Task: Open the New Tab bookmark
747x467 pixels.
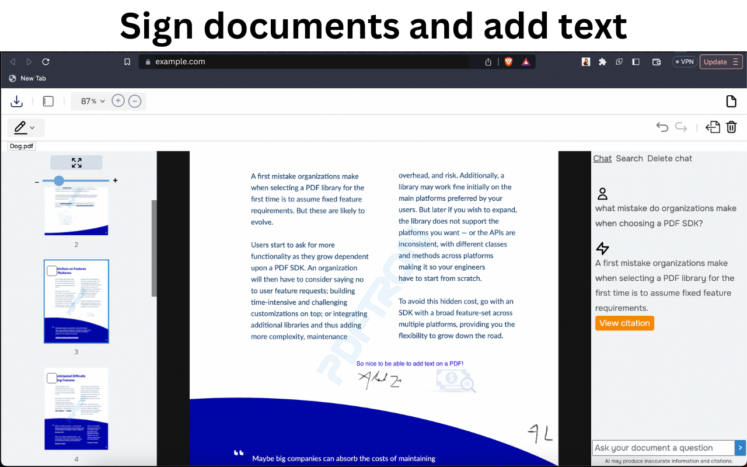Action: (27, 78)
